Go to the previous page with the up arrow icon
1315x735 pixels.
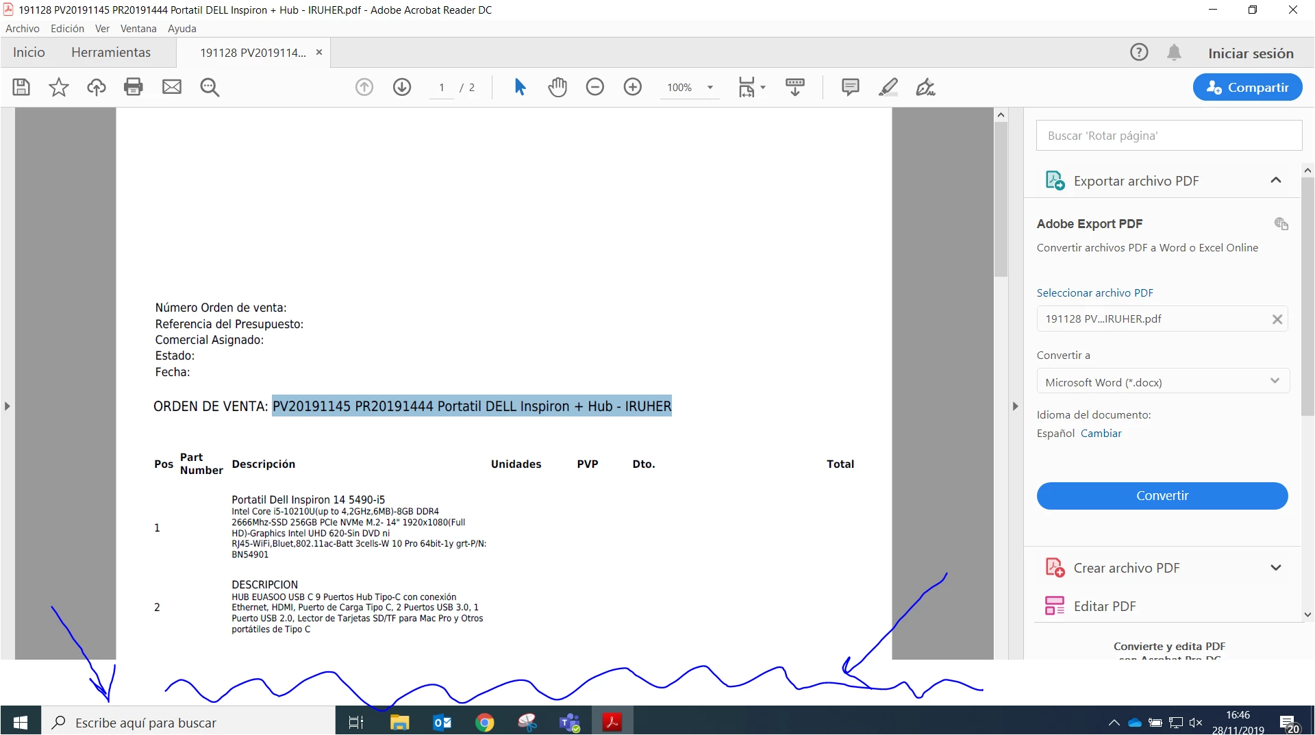point(364,87)
